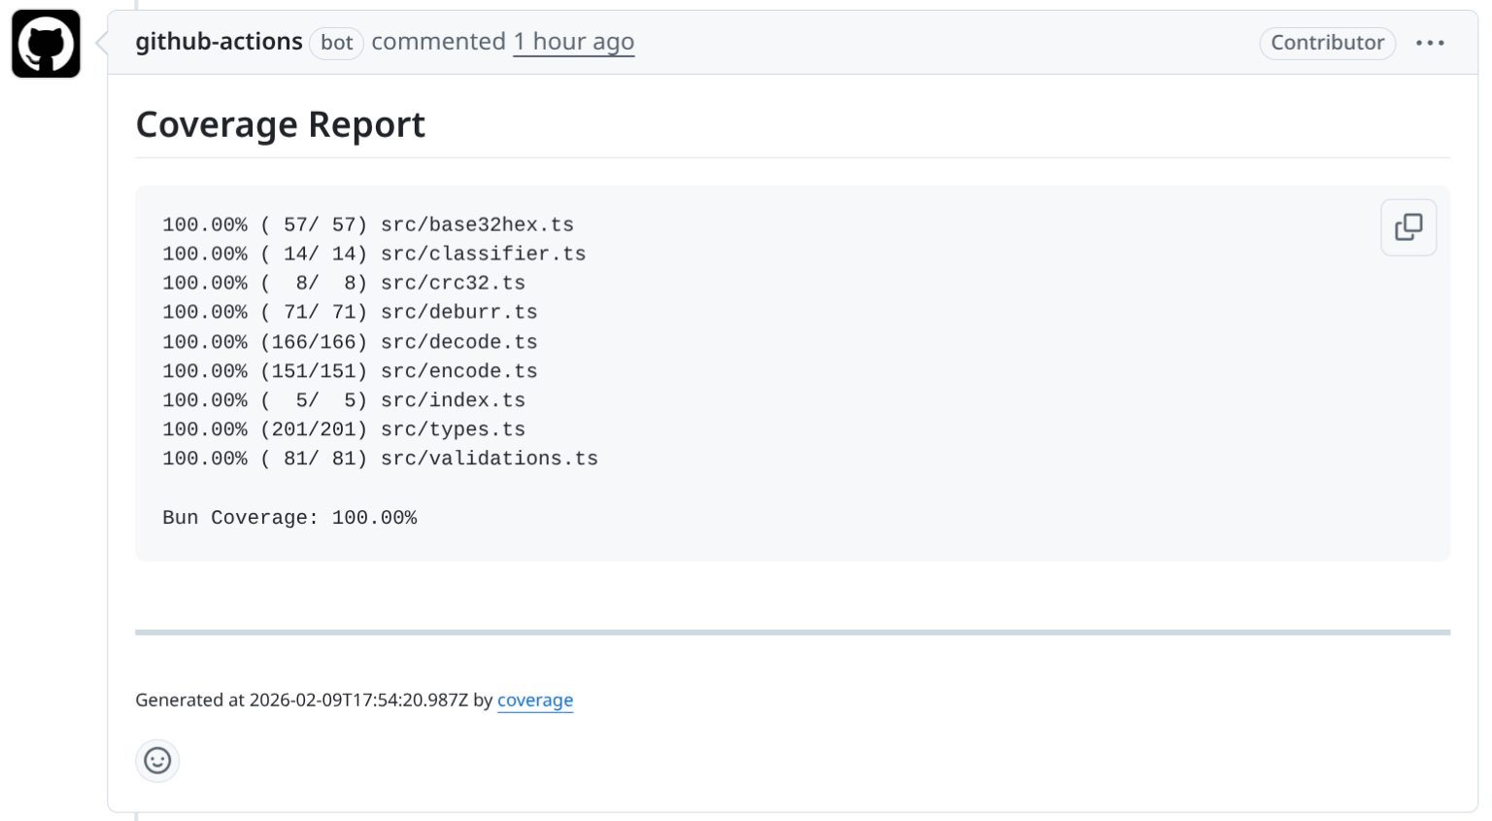Click the src/crc32.ts coverage row
The width and height of the screenshot is (1492, 821).
click(x=344, y=283)
